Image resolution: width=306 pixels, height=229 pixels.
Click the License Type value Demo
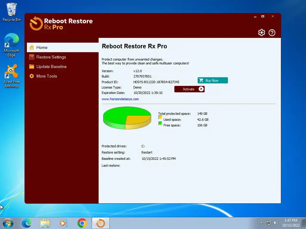tap(137, 87)
